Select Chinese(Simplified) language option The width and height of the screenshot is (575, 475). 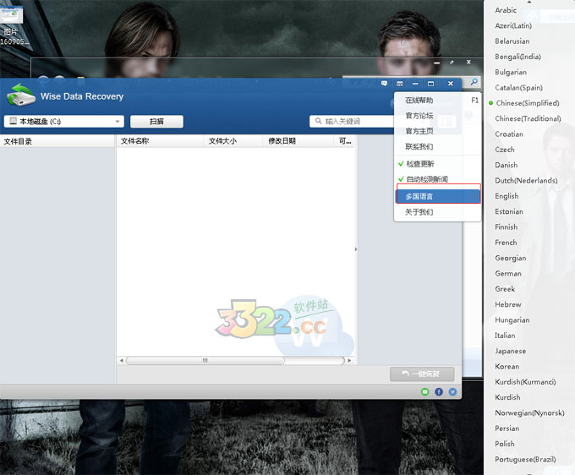pos(528,103)
